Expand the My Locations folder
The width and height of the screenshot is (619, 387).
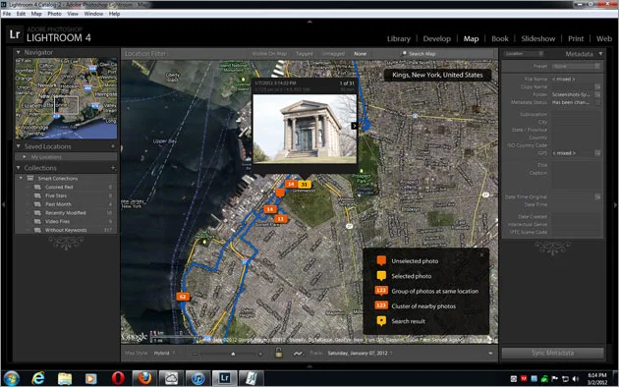[x=25, y=157]
